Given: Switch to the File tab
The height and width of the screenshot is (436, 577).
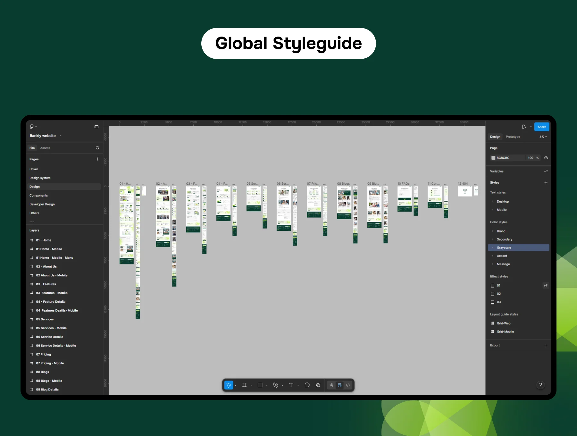Looking at the screenshot, I should point(32,148).
